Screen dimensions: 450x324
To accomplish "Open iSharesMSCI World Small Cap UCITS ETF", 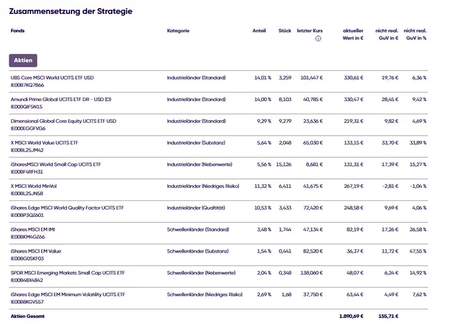I will 56,165.
